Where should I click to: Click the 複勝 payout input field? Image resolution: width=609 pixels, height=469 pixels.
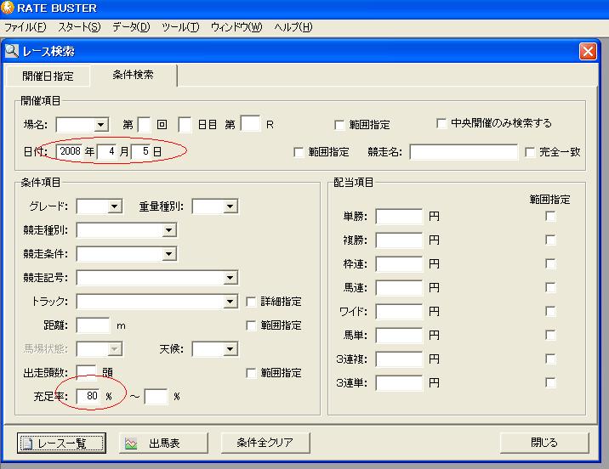click(x=399, y=240)
